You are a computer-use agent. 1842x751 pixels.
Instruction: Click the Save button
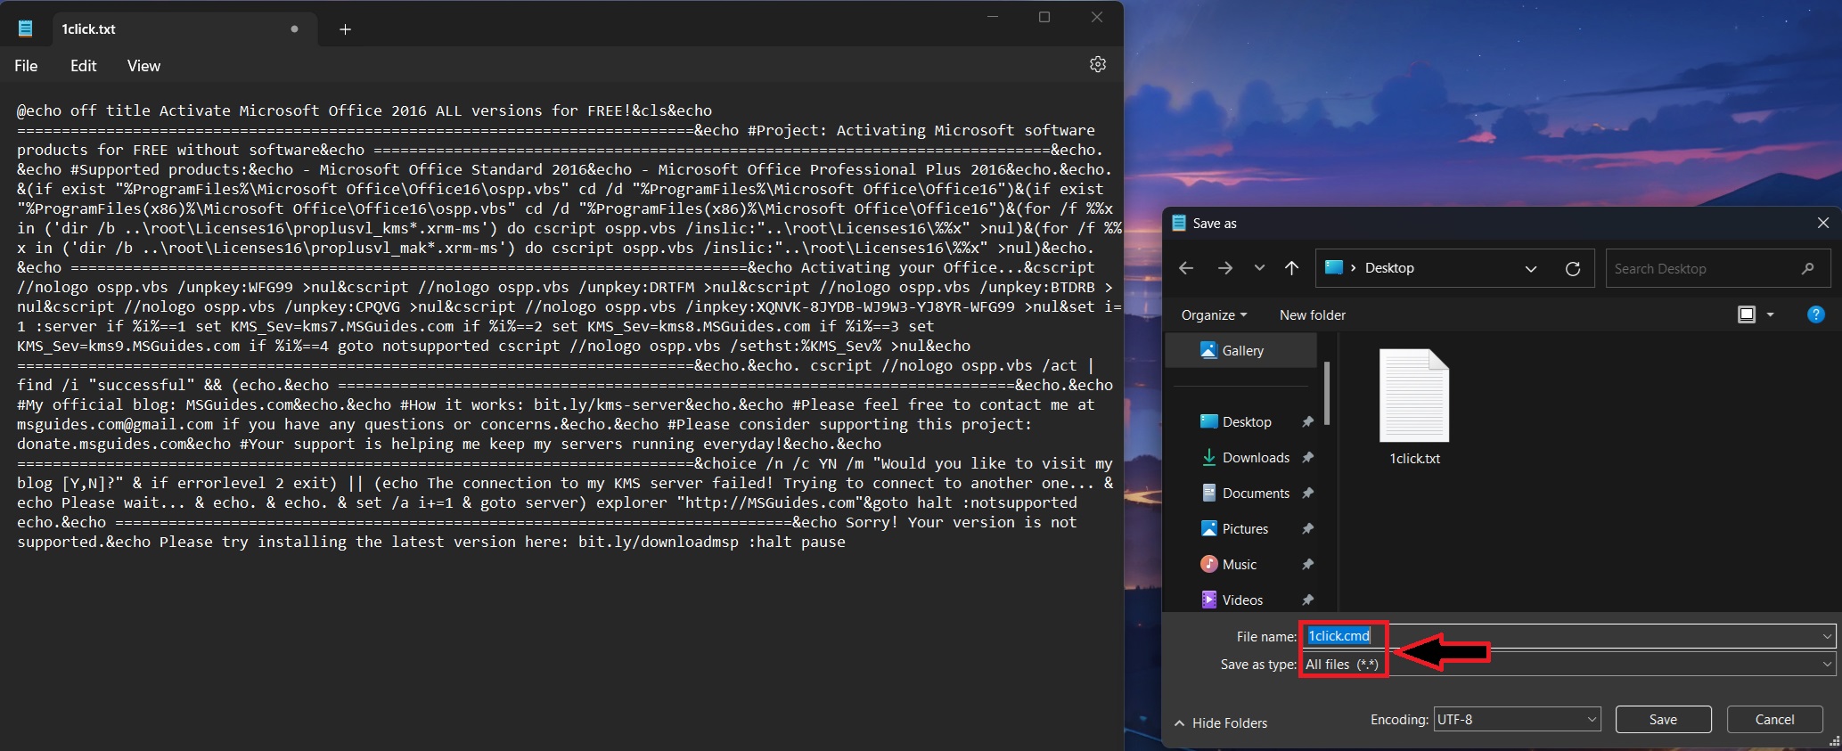coord(1663,720)
